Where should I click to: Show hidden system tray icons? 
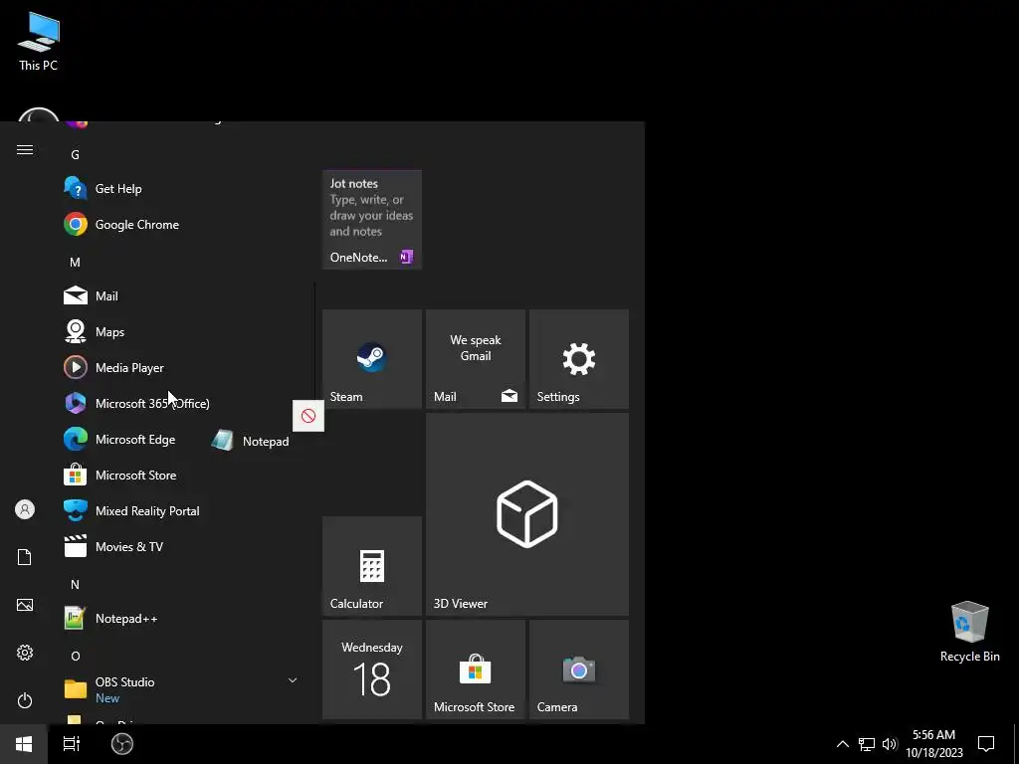[x=842, y=744]
